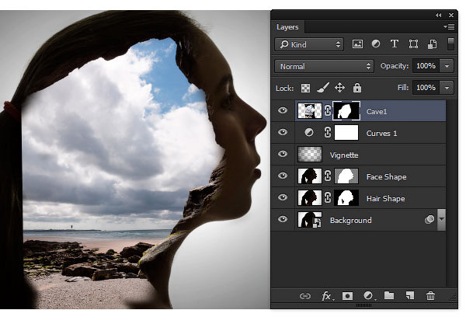
Task: Open the Normal blend mode dropdown
Action: tap(324, 66)
